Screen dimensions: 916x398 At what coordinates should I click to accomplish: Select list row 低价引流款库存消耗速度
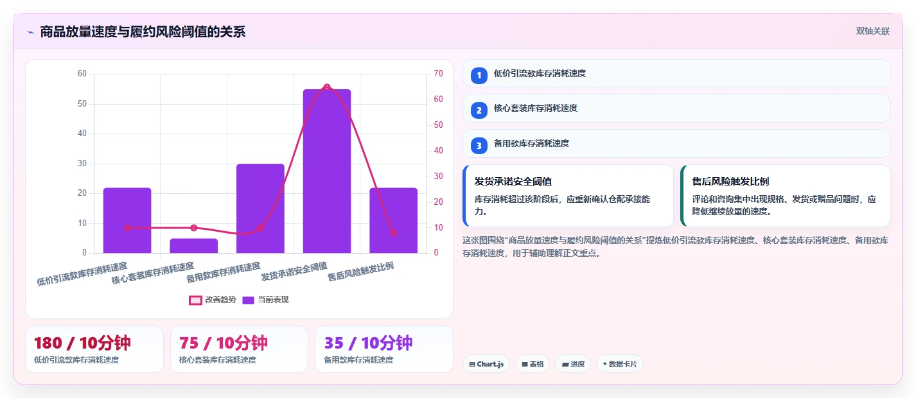[x=676, y=73]
